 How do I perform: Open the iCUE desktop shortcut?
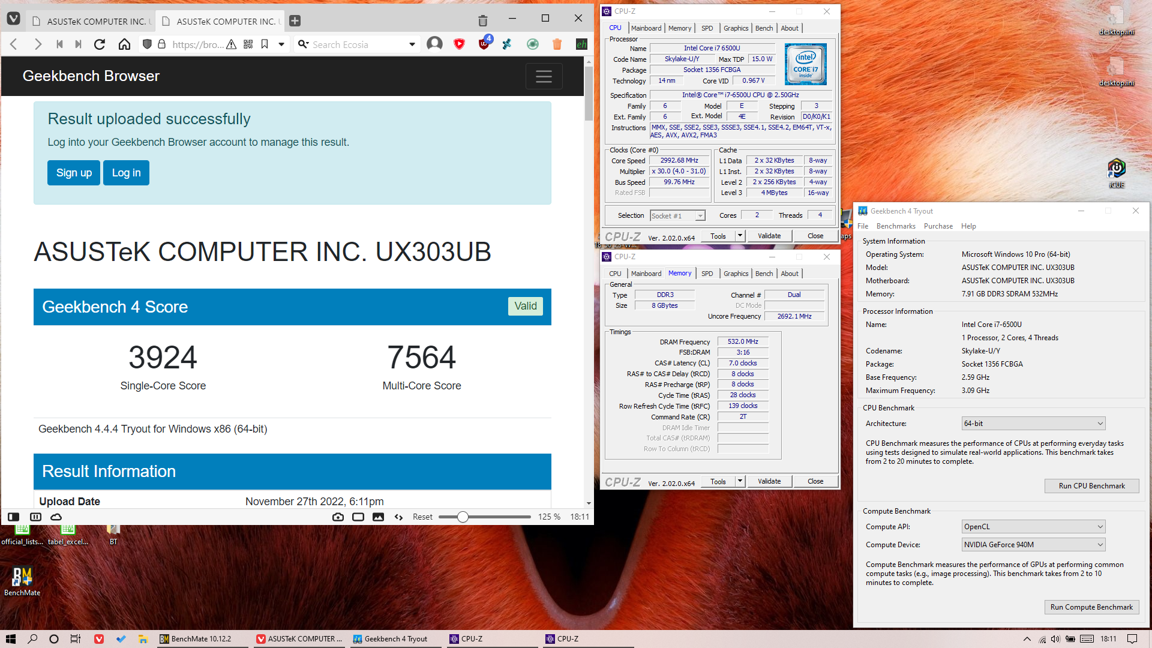coord(1116,173)
